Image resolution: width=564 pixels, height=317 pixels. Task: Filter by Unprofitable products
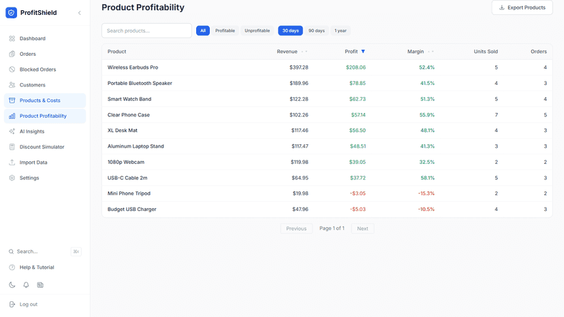click(x=257, y=31)
